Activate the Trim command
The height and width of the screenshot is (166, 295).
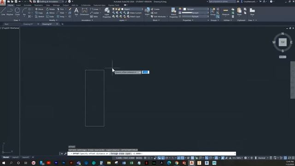[x=60, y=9]
